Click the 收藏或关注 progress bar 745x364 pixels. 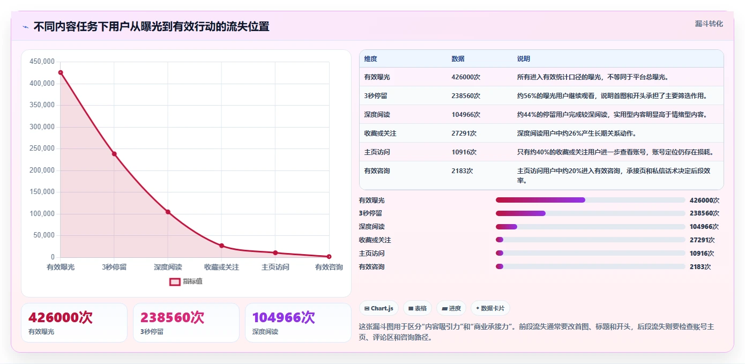[x=591, y=240]
